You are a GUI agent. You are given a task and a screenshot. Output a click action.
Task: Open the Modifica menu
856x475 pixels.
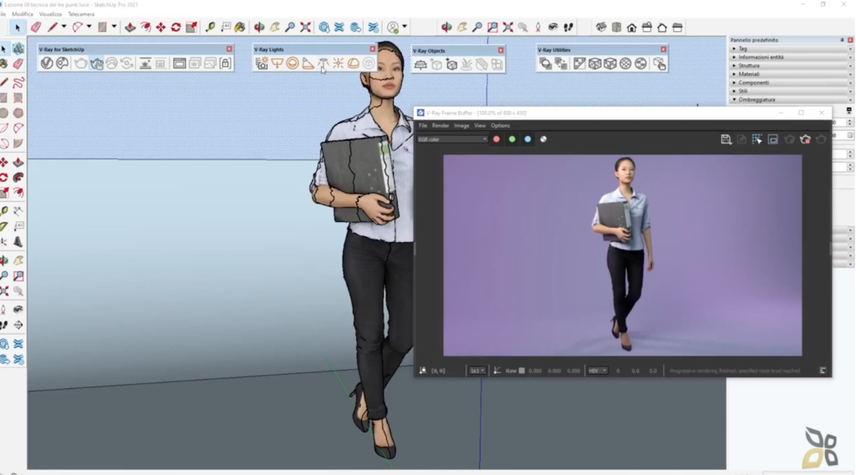click(23, 14)
